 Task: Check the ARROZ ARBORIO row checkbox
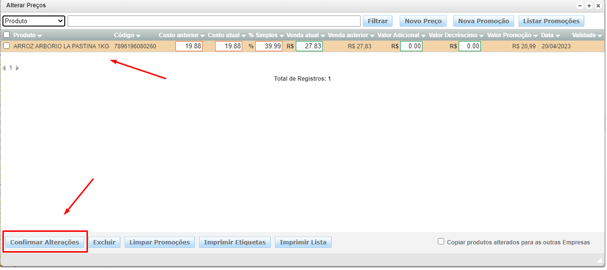click(7, 46)
